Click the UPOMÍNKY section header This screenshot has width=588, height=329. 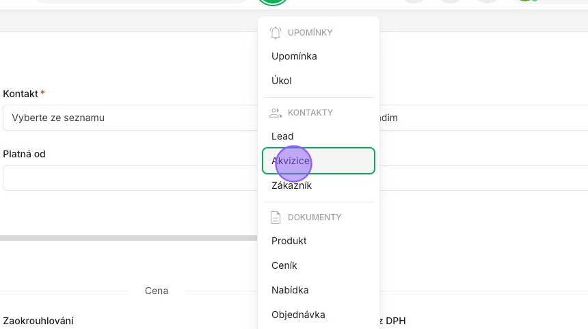tap(310, 33)
